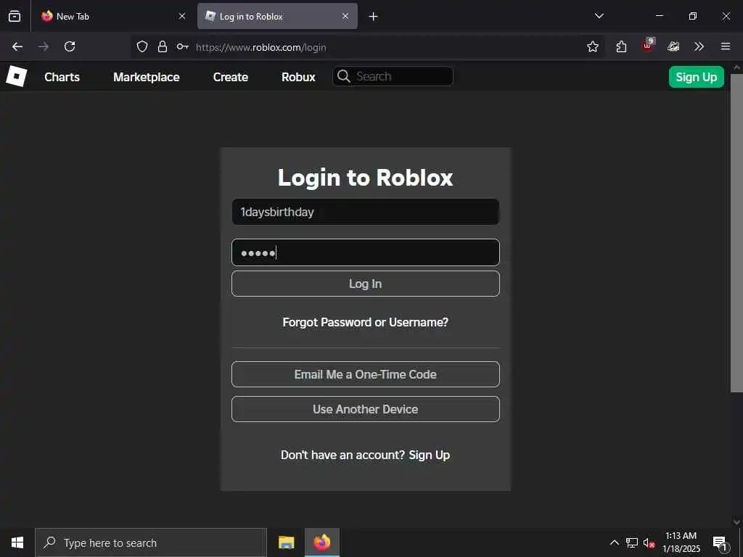
Task: Close the New Tab tab
Action: click(x=182, y=16)
